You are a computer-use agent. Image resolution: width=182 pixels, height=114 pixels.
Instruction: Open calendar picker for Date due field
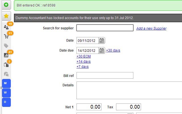(x=102, y=50)
